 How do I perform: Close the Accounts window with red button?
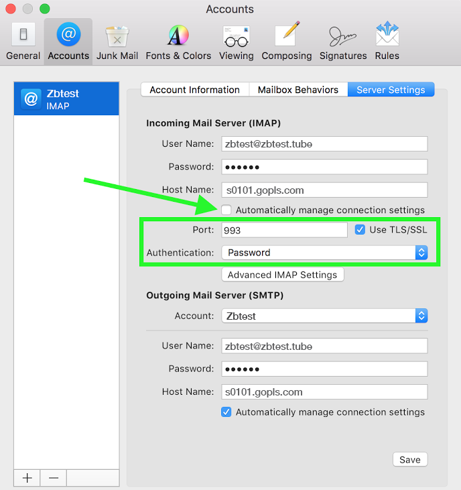(x=11, y=9)
